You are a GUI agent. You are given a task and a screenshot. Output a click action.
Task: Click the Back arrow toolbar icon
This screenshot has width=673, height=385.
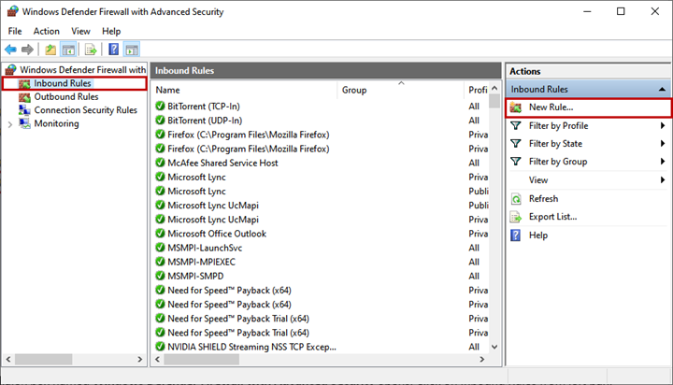[10, 50]
